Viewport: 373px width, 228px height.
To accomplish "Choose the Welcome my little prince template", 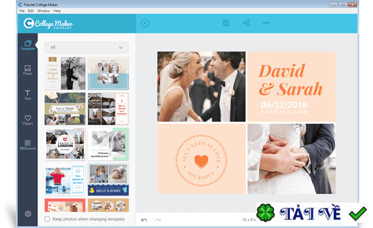I will tap(109, 144).
